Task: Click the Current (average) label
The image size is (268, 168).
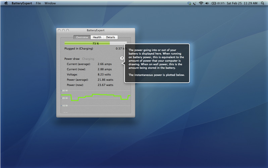Action: coord(79,64)
